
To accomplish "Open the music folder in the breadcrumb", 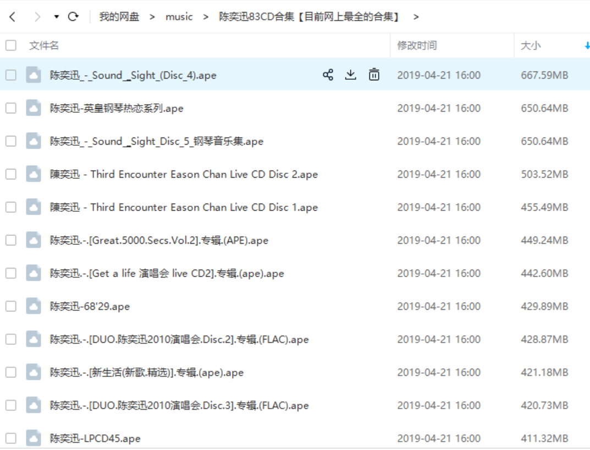I will click(x=179, y=17).
